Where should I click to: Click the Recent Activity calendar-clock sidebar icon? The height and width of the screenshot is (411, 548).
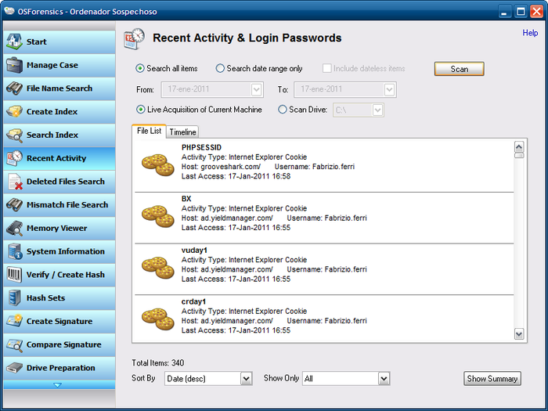pyautogui.click(x=14, y=158)
